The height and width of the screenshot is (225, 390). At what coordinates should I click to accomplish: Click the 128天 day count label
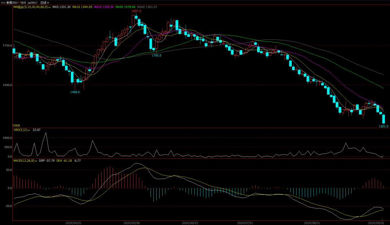click(17, 125)
